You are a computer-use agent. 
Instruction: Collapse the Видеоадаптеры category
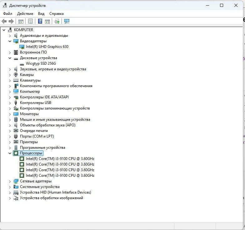point(10,41)
